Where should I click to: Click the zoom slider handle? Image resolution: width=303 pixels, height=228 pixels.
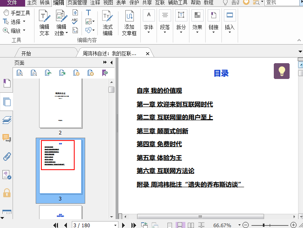[264, 225]
